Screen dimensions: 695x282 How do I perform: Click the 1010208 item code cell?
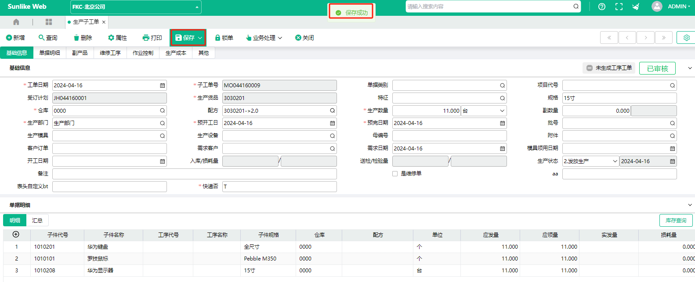[58, 271]
